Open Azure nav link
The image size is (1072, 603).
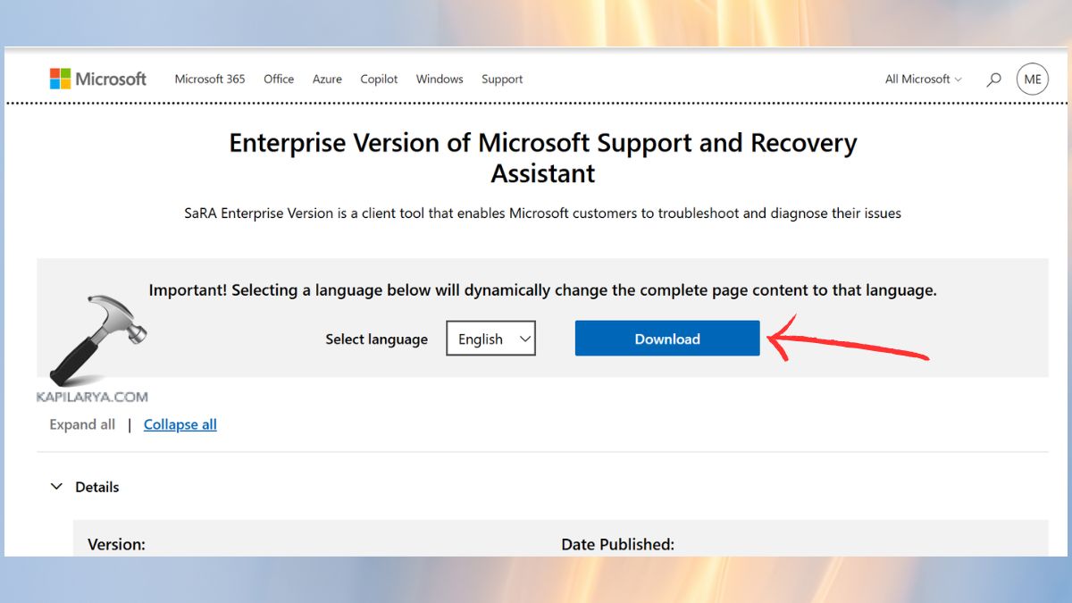click(x=327, y=79)
